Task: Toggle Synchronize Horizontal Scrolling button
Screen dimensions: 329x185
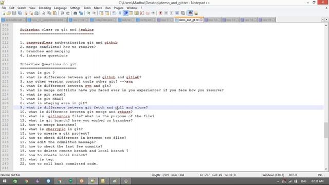Action: [107, 13]
